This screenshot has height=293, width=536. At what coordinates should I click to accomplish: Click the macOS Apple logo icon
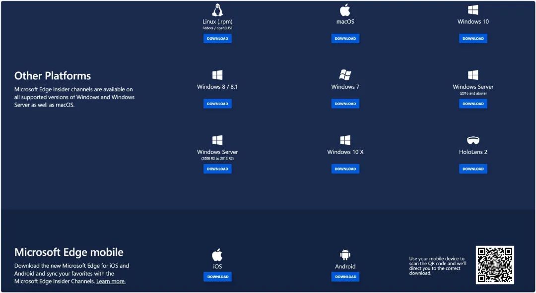tap(345, 10)
